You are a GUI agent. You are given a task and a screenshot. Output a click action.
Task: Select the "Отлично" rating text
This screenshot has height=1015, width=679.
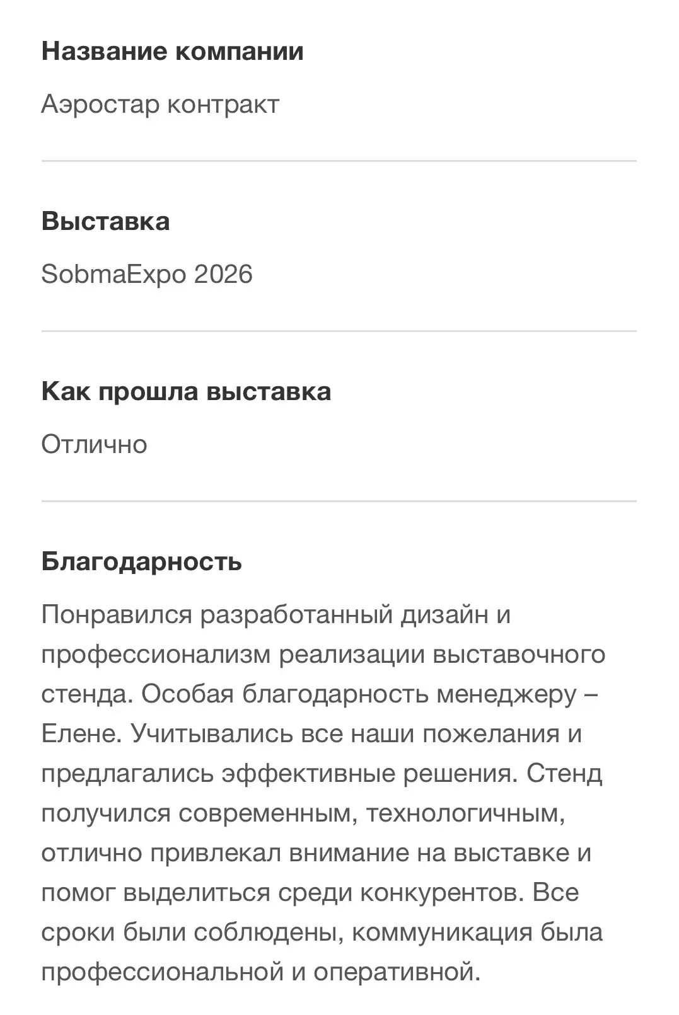click(95, 444)
